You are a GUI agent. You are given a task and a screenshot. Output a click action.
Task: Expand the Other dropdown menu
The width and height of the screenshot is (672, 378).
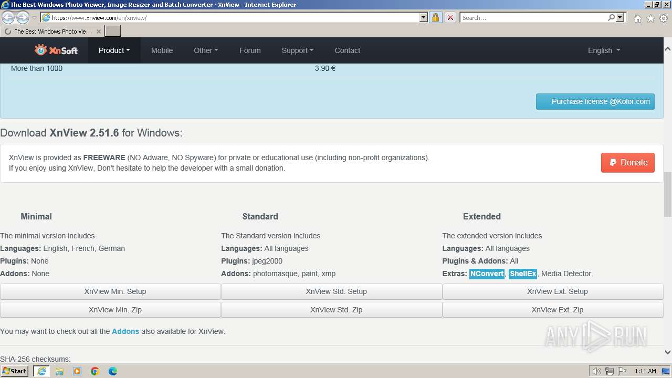tap(206, 50)
